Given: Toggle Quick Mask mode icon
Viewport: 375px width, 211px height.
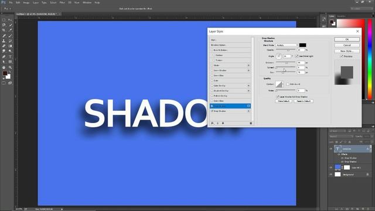Looking at the screenshot, I should (4, 83).
